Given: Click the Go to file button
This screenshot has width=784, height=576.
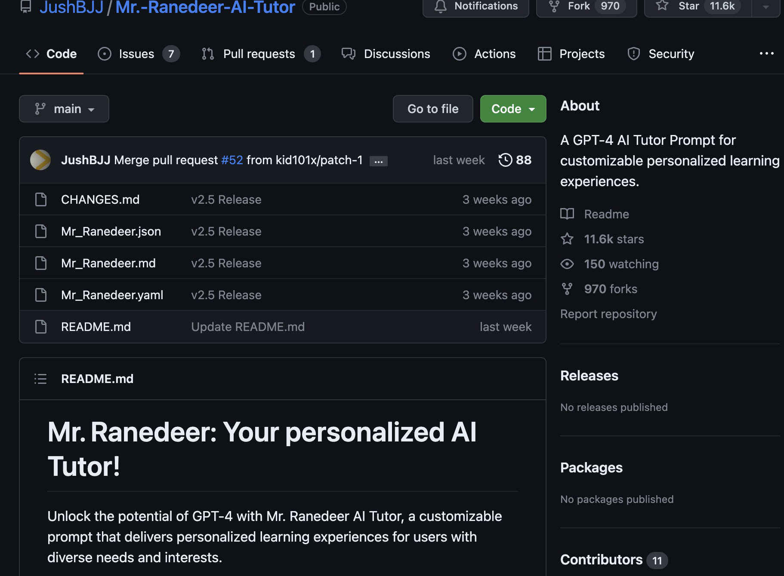Looking at the screenshot, I should tap(433, 109).
